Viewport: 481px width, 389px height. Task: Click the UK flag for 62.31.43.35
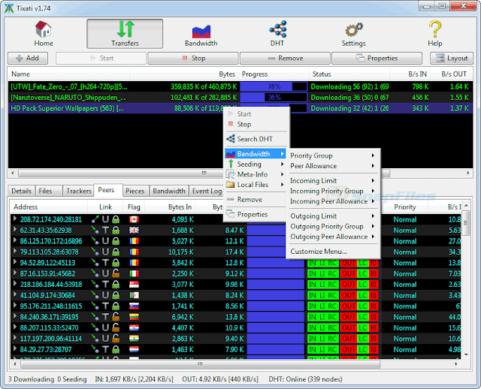(134, 231)
